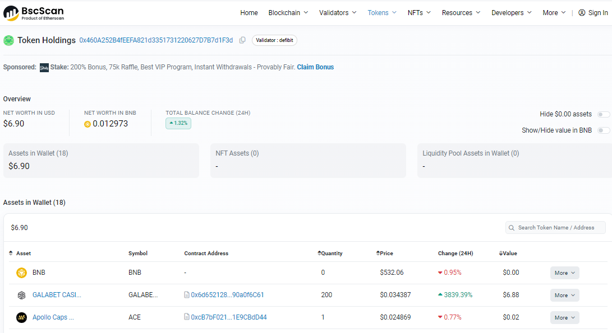The image size is (612, 333).
Task: Go to the Home menu item
Action: coord(249,13)
